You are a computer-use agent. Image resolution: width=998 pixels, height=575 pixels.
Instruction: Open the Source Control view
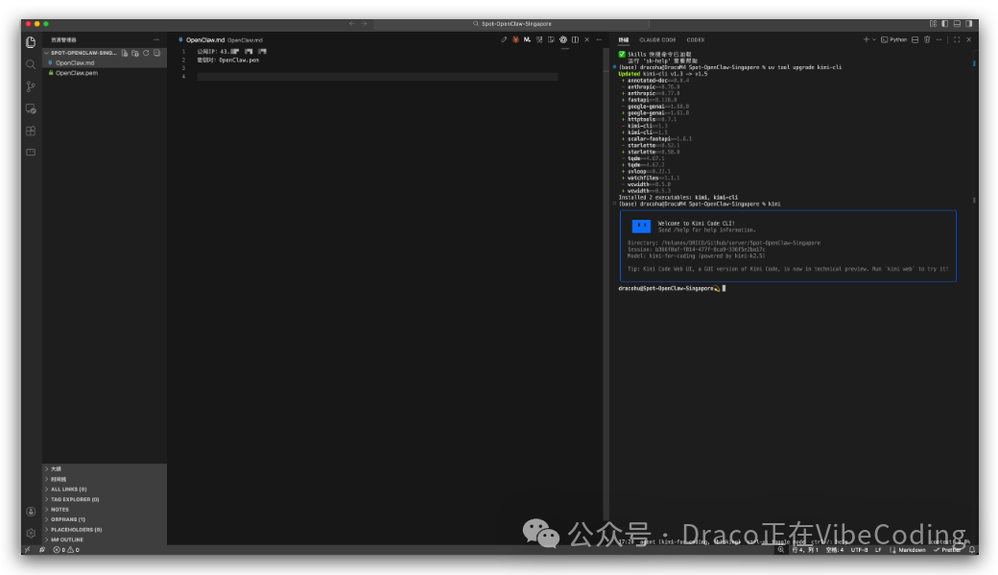(x=30, y=86)
